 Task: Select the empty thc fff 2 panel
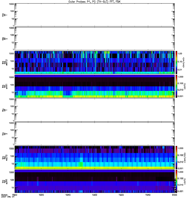pyautogui.click(x=94, y=134)
